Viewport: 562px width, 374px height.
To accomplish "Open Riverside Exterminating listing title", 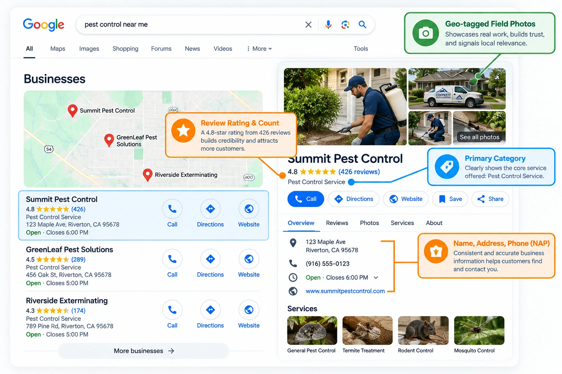I will point(67,301).
